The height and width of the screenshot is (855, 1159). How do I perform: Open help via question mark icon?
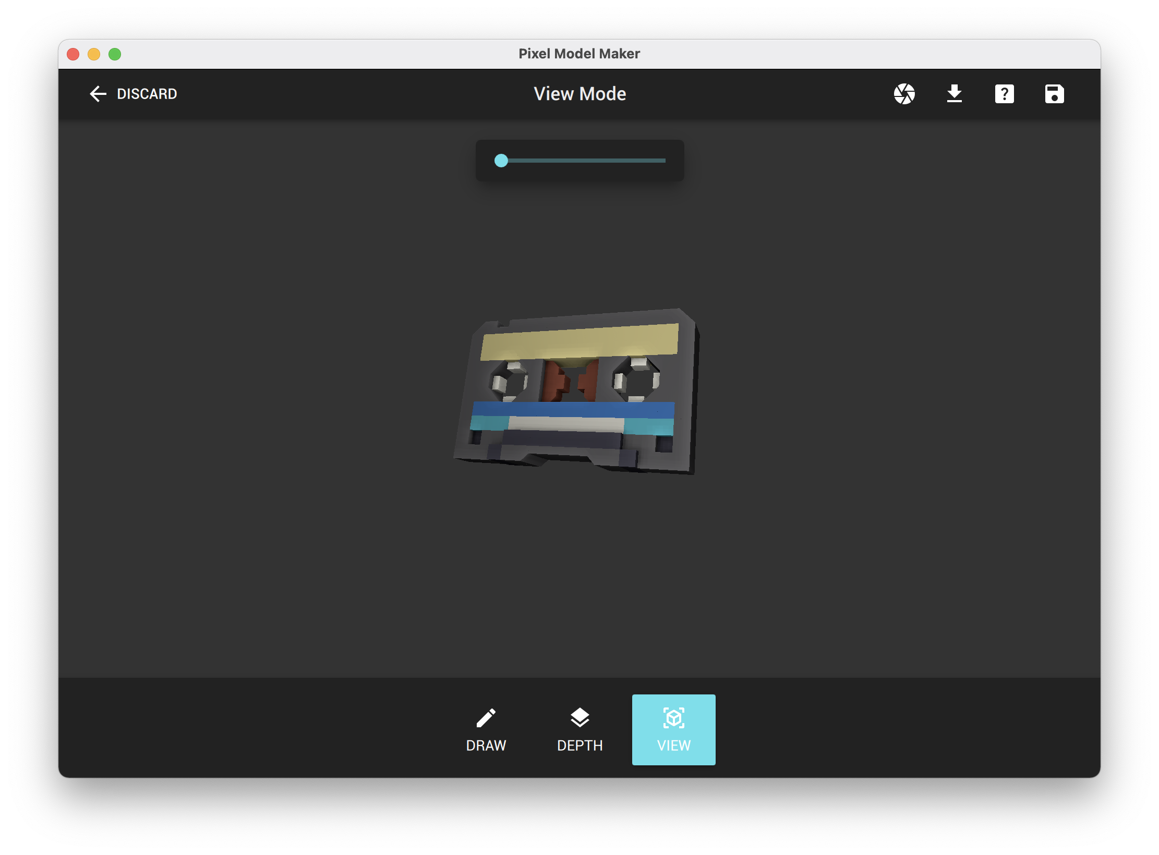click(x=1004, y=94)
